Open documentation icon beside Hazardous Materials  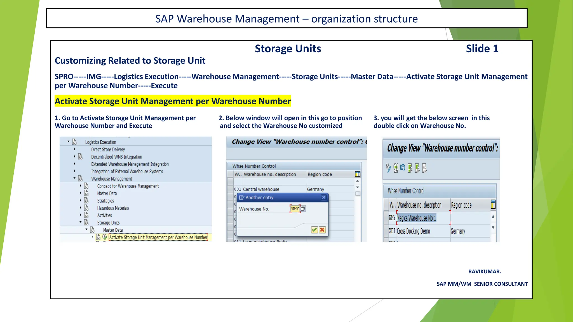point(86,208)
